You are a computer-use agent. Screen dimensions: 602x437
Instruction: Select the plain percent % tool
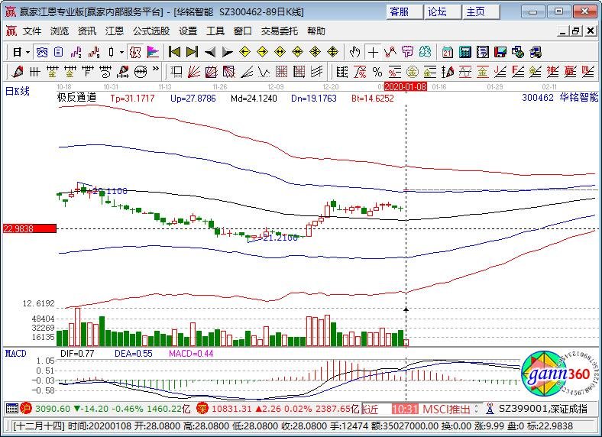[x=377, y=71]
